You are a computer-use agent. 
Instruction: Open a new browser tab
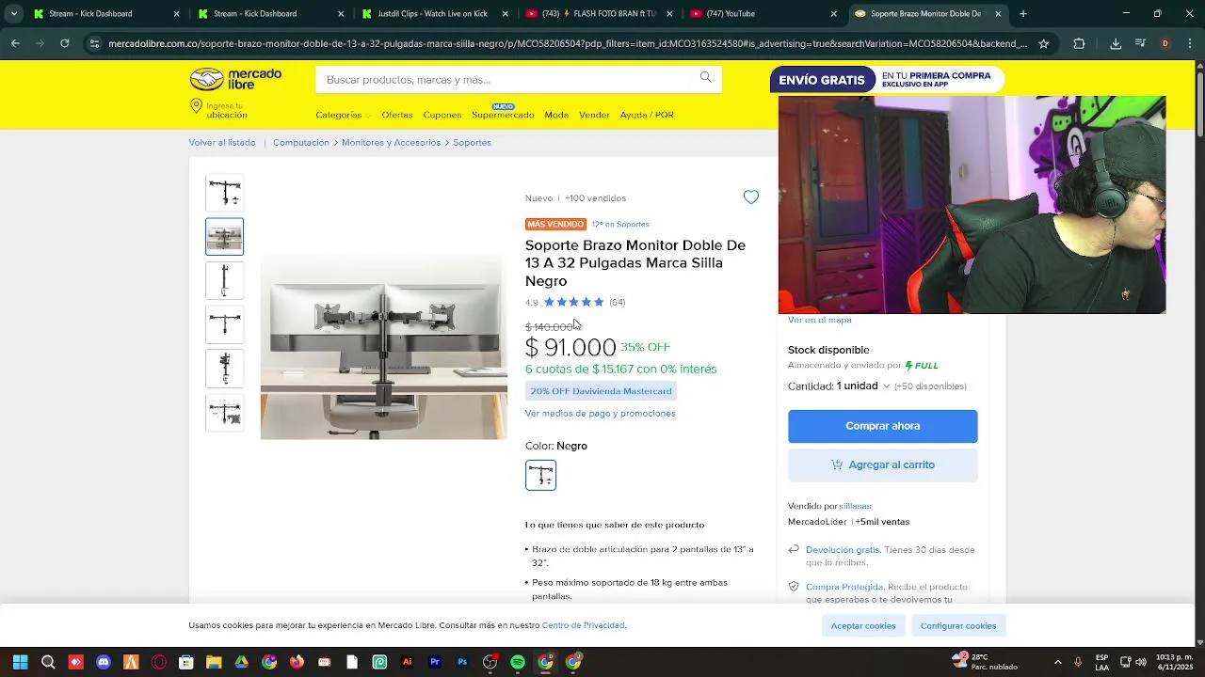[x=1023, y=14]
